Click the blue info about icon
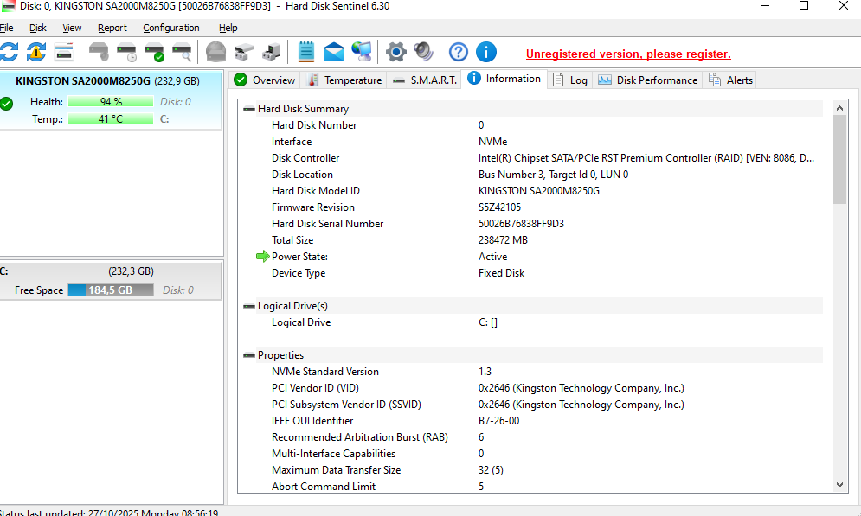861x516 pixels. click(x=486, y=52)
